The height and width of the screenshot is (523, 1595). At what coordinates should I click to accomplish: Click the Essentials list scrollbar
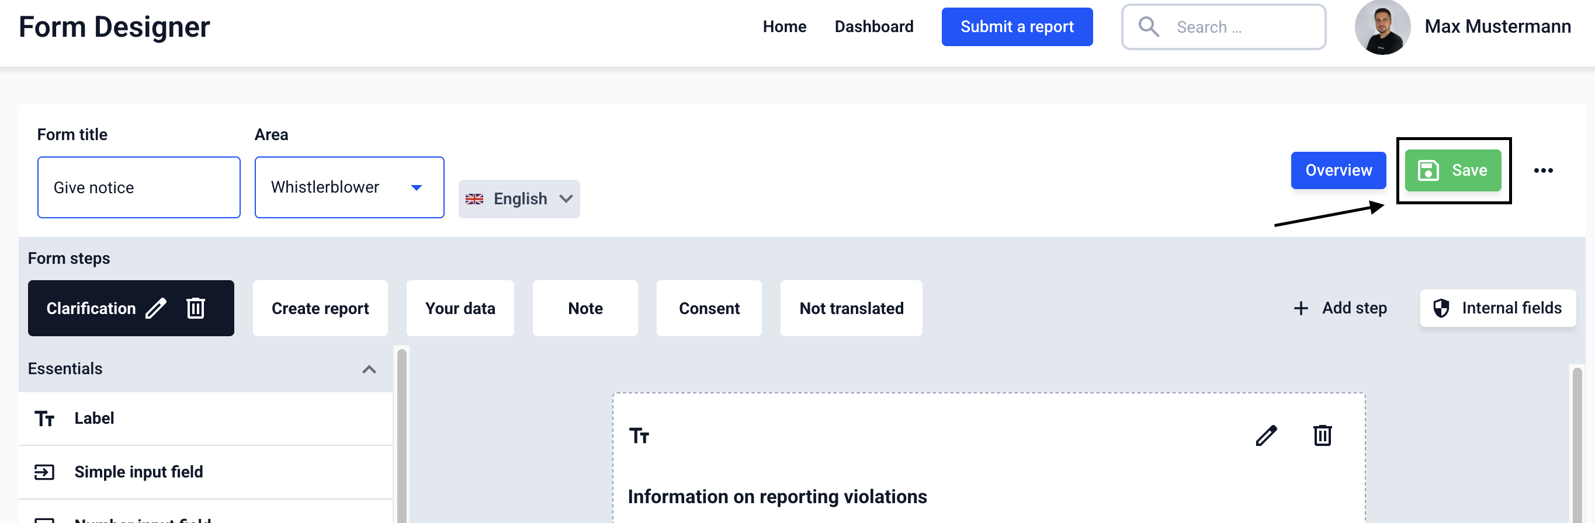[x=402, y=435]
